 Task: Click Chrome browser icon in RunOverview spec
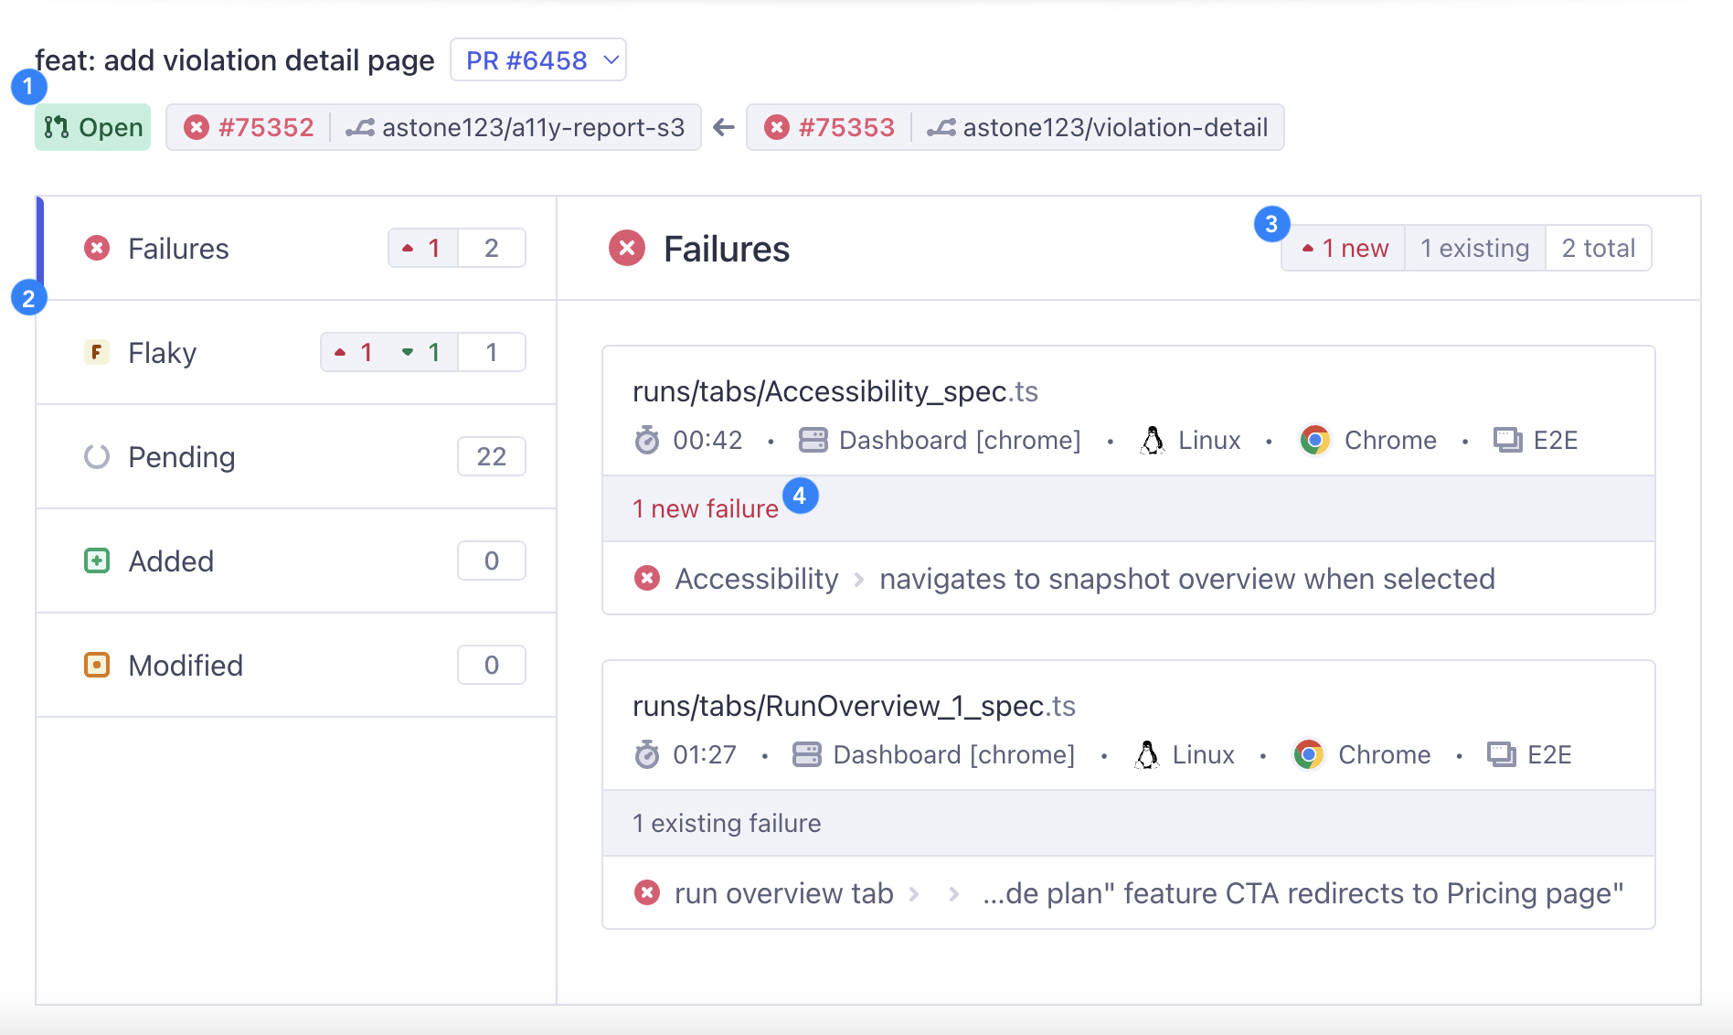(1309, 754)
